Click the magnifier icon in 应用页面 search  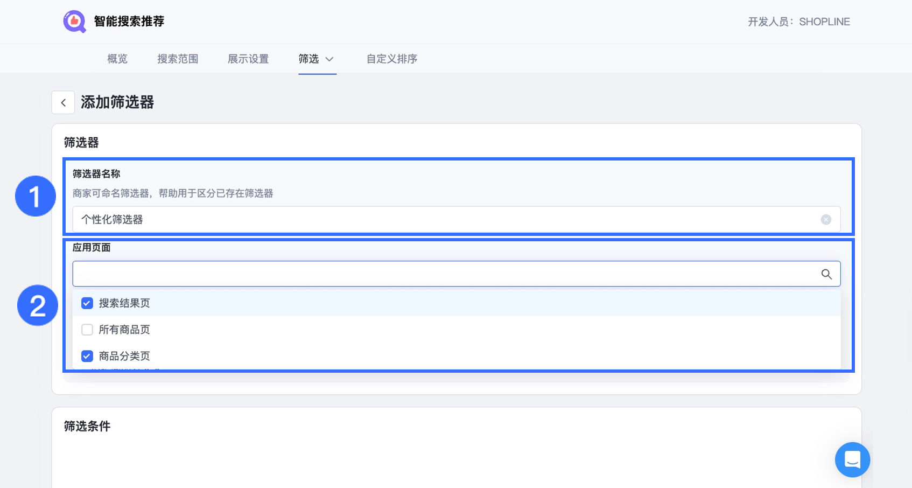[826, 274]
